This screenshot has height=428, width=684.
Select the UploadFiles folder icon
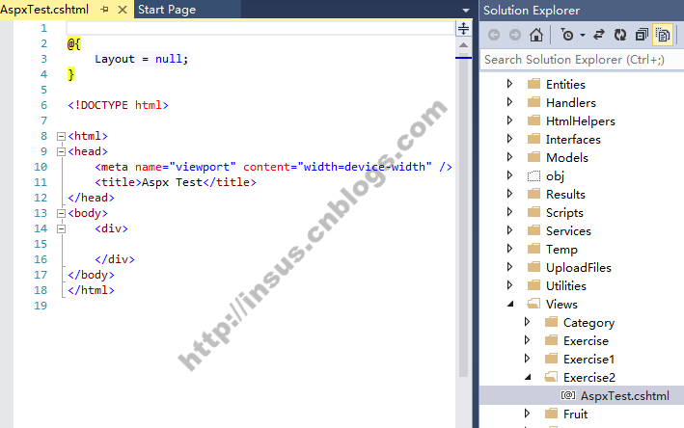coord(534,266)
